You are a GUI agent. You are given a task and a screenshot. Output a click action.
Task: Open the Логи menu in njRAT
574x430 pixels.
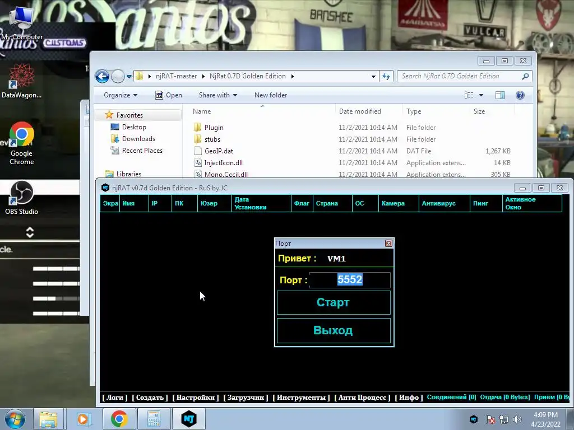114,397
